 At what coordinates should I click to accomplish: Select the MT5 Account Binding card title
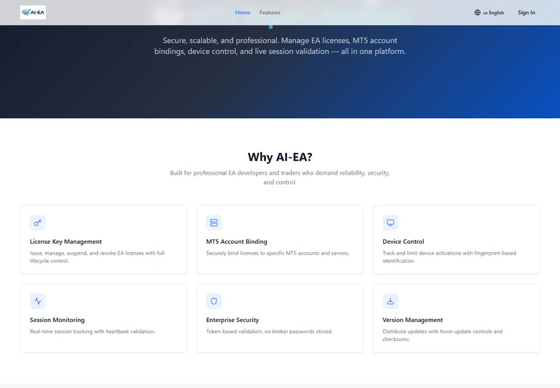click(237, 241)
